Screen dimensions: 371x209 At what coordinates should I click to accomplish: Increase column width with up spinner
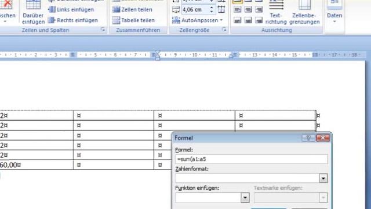pos(212,8)
